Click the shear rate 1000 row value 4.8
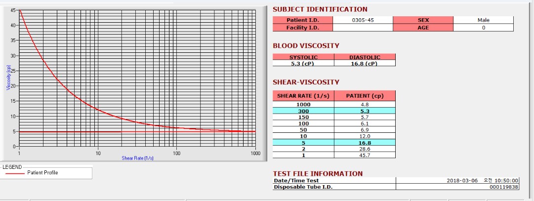The width and height of the screenshot is (534, 201). pyautogui.click(x=365, y=104)
